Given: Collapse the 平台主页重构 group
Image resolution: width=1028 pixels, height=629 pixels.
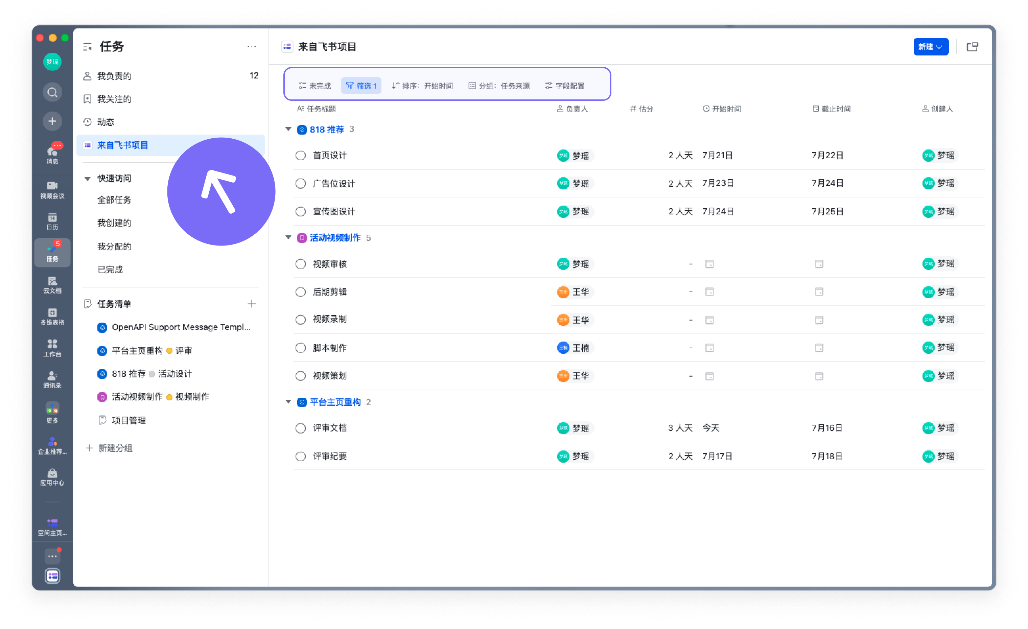Looking at the screenshot, I should [288, 401].
